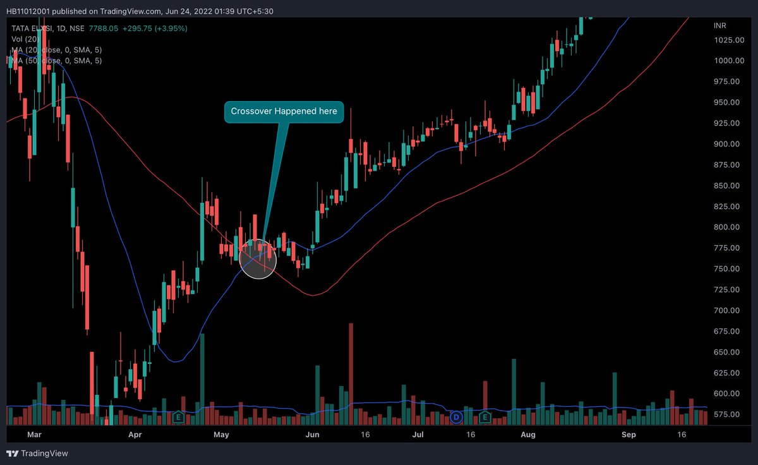758x465 pixels.
Task: Click the Jun label on the time axis
Action: pyautogui.click(x=312, y=435)
